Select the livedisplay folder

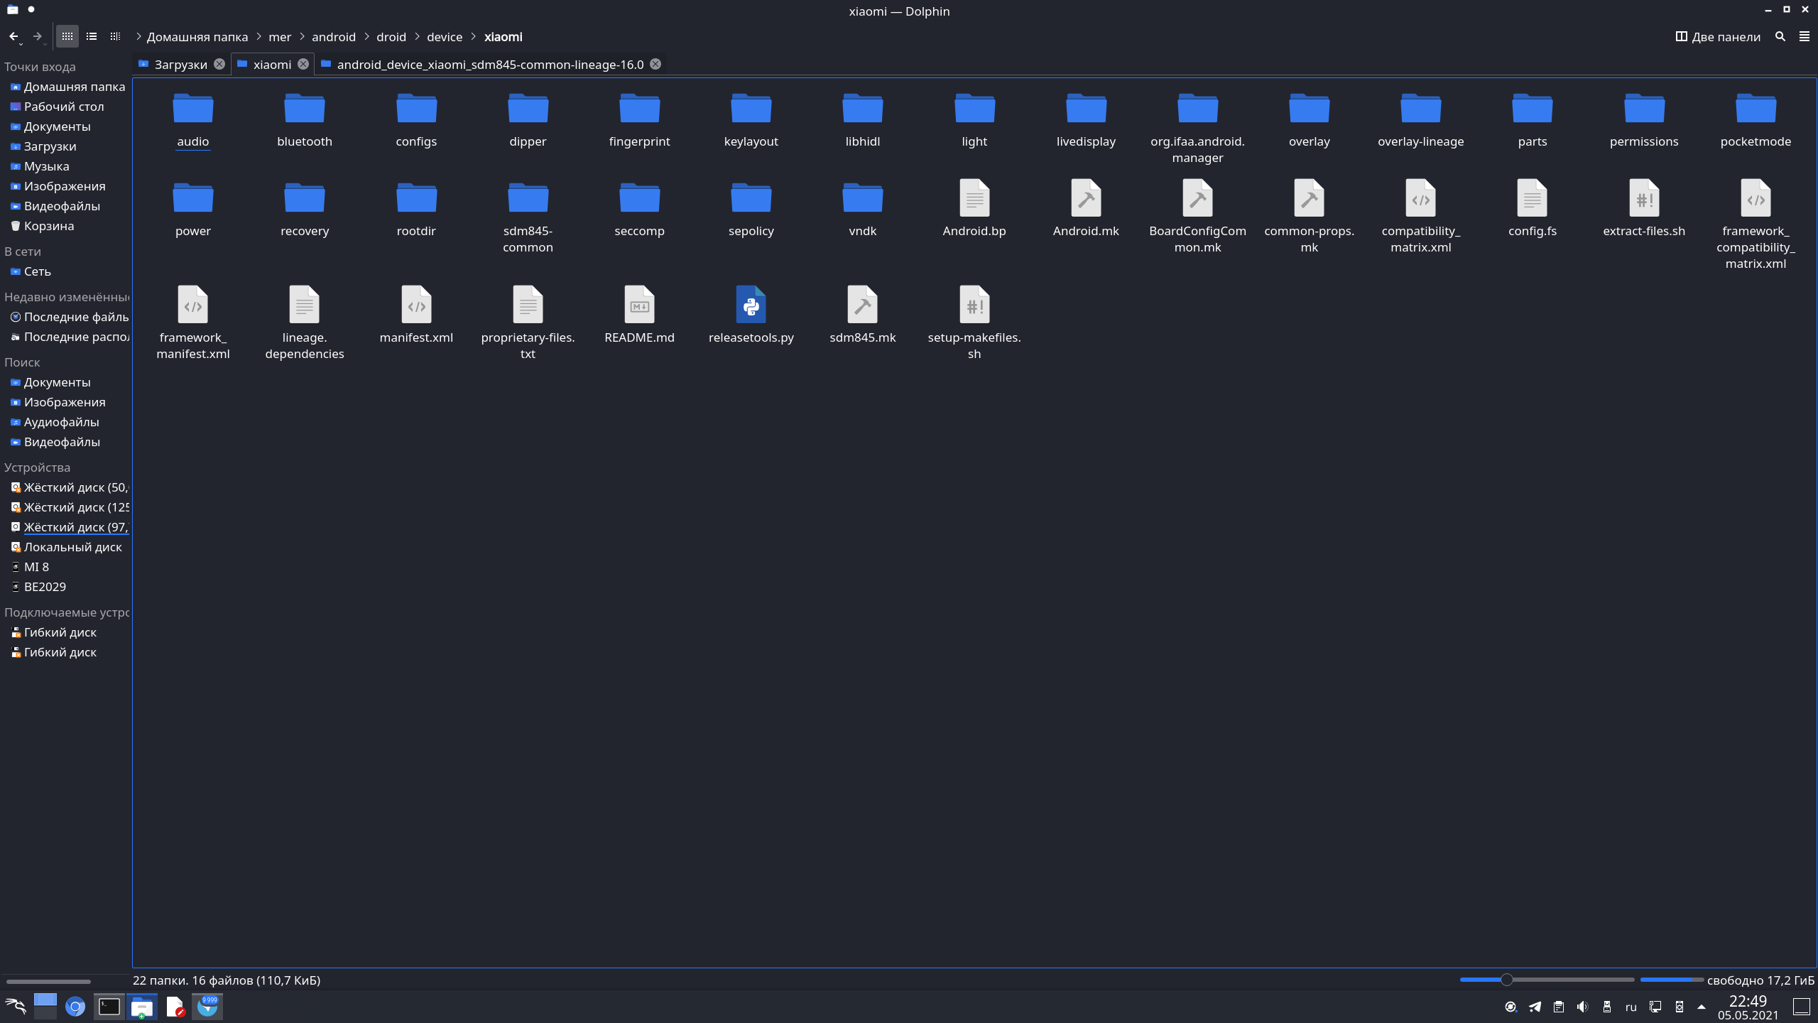pyautogui.click(x=1086, y=121)
